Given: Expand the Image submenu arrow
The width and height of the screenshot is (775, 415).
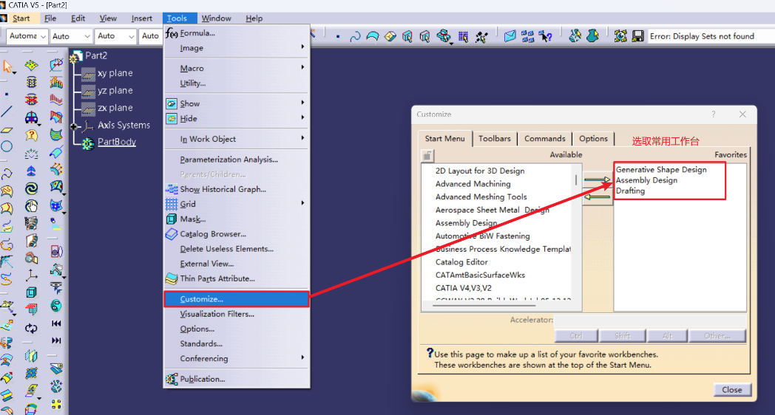Looking at the screenshot, I should [302, 47].
